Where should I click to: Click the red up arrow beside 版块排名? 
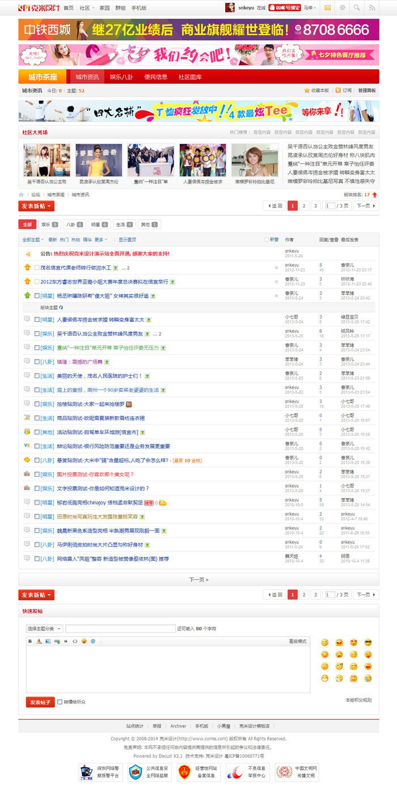[375, 194]
